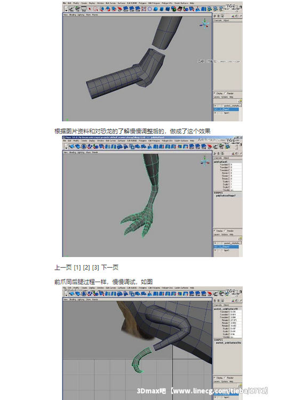The height and width of the screenshot is (400, 287).
Task: Click the polySurface5 object name in middle channel box
Action: [x=221, y=162]
